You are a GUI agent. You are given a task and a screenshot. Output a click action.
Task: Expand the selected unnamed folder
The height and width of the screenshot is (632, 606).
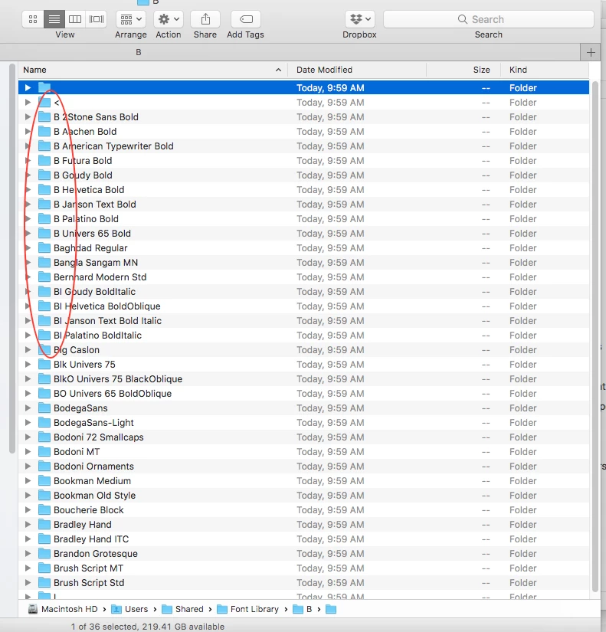(28, 87)
